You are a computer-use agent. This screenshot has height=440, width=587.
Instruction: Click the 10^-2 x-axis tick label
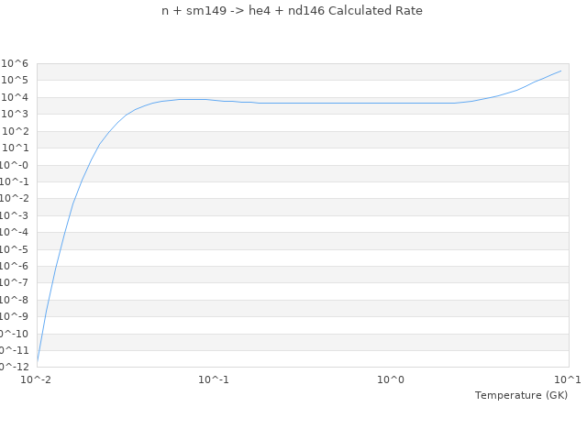[x=37, y=379]
